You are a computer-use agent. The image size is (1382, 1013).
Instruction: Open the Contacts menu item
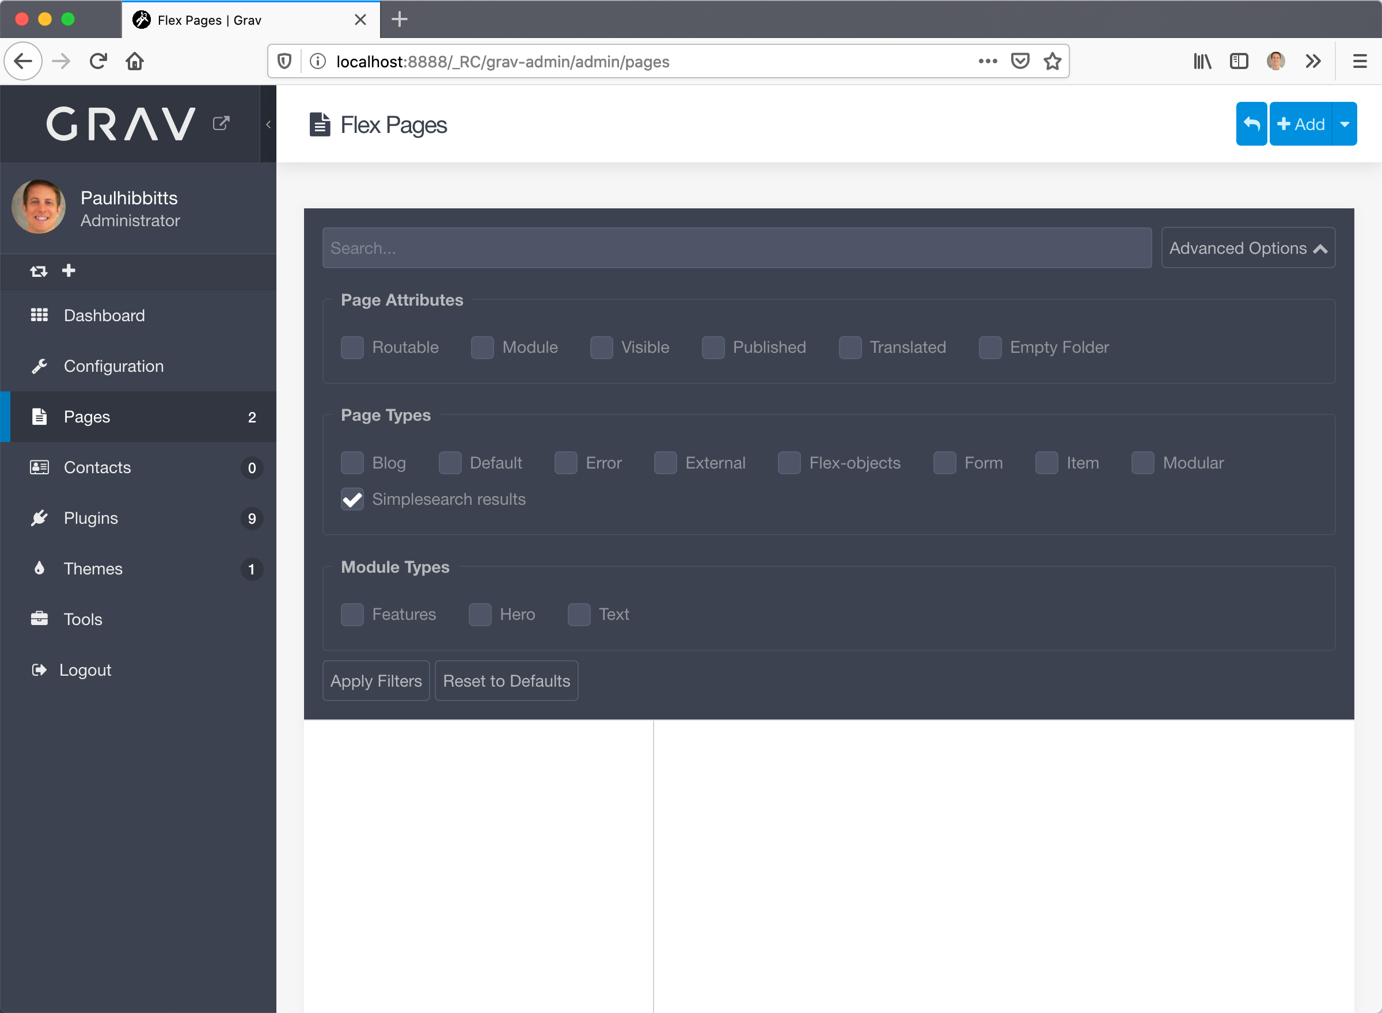(138, 467)
